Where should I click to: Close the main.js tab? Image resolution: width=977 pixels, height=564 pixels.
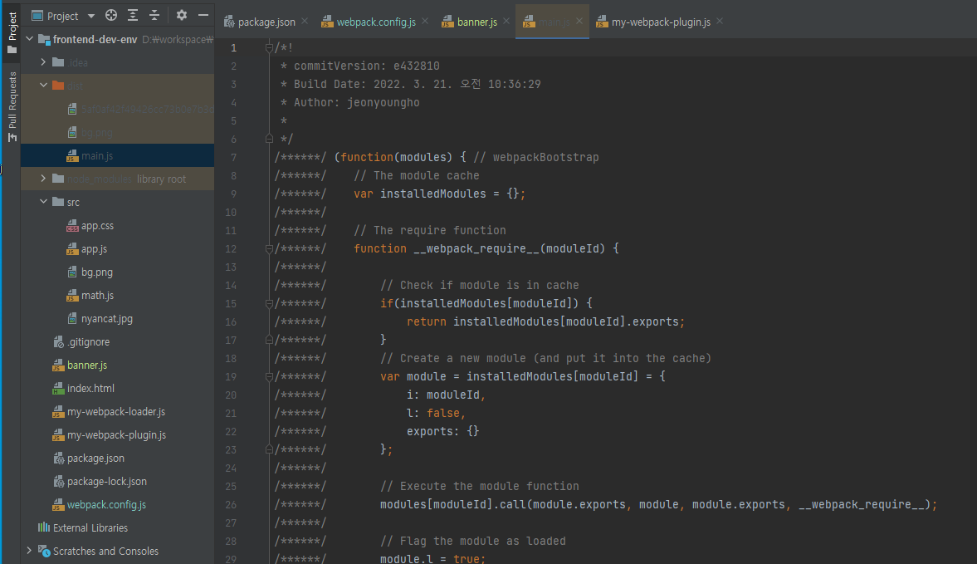[x=579, y=22]
